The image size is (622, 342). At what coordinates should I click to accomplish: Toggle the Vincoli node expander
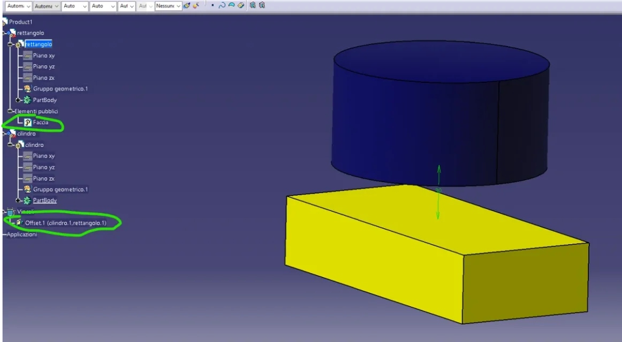4,212
